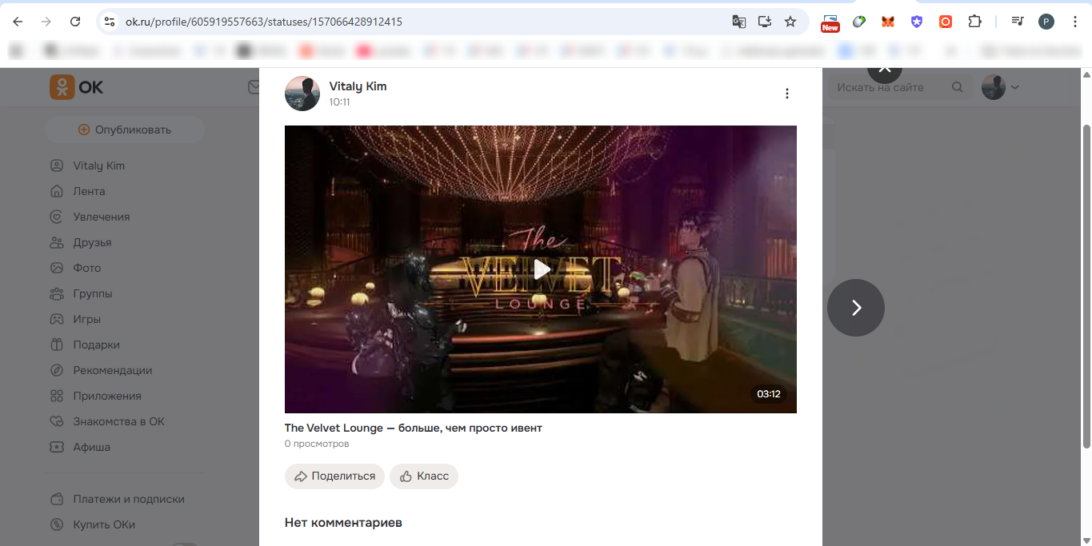
Task: Click the 10:11 post timestamp
Action: pyautogui.click(x=339, y=102)
